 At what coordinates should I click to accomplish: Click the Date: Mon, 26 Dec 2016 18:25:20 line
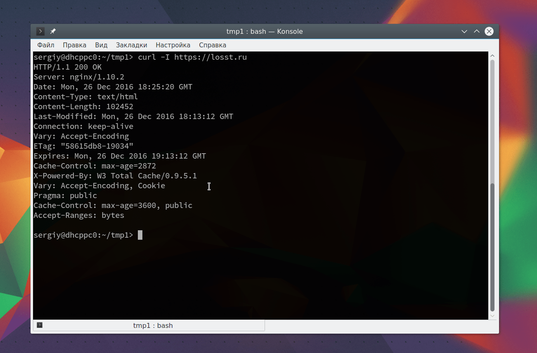(x=113, y=87)
